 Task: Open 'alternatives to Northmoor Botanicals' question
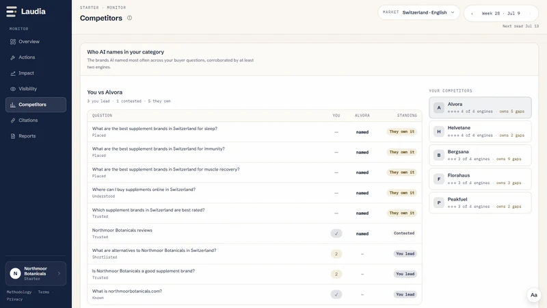click(254, 254)
